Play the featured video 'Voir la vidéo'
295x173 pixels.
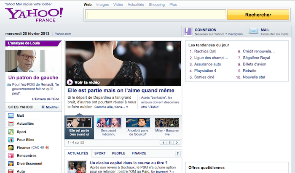tap(70, 82)
